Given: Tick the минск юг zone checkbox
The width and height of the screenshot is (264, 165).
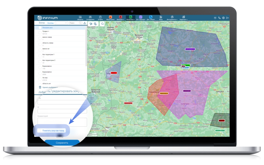Looking at the screenshot, I should tap(40, 50).
